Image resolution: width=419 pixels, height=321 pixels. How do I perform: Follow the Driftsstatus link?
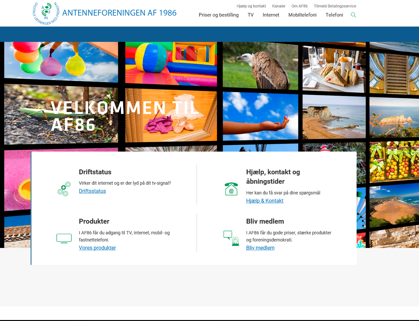pos(92,191)
